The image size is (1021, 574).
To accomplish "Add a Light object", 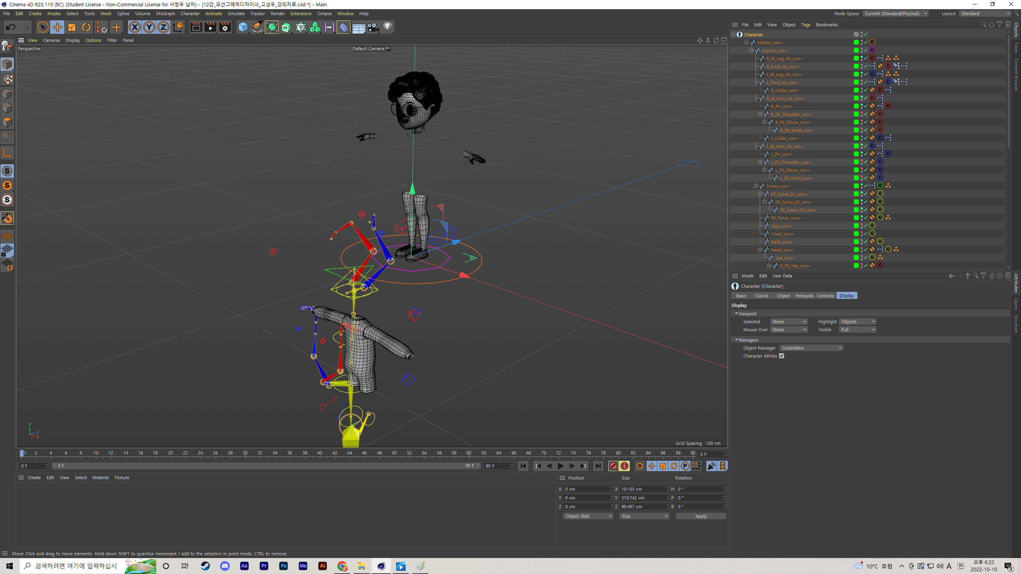I will (x=387, y=27).
